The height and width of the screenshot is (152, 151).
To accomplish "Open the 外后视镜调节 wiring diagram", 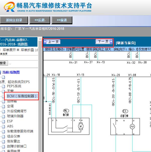I will tap(17, 111).
